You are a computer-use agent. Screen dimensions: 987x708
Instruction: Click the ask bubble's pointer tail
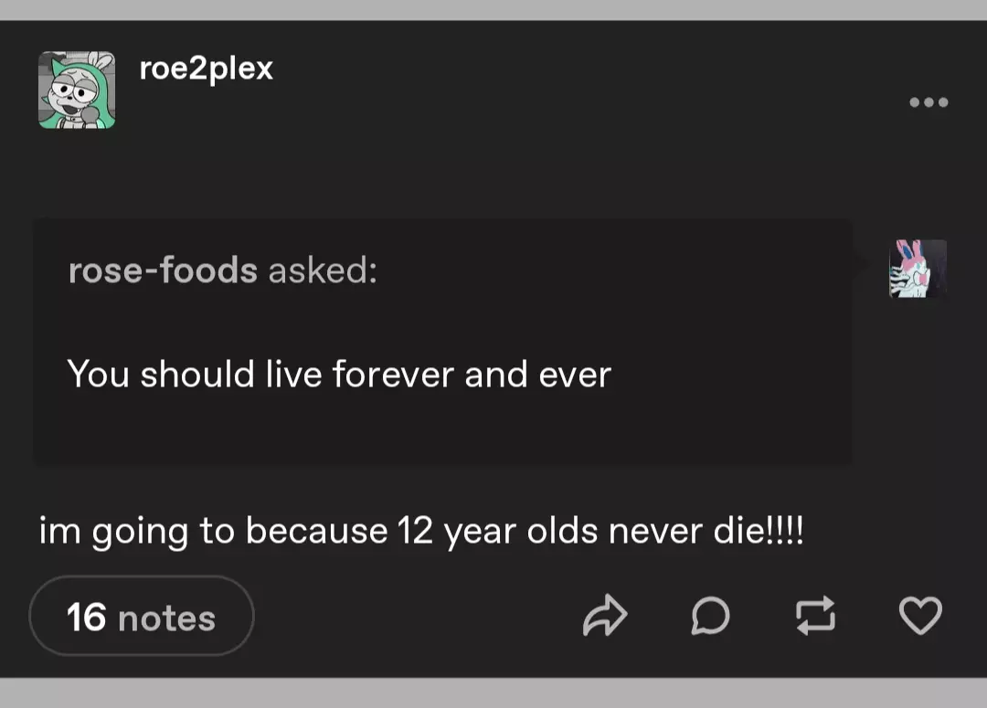point(859,265)
